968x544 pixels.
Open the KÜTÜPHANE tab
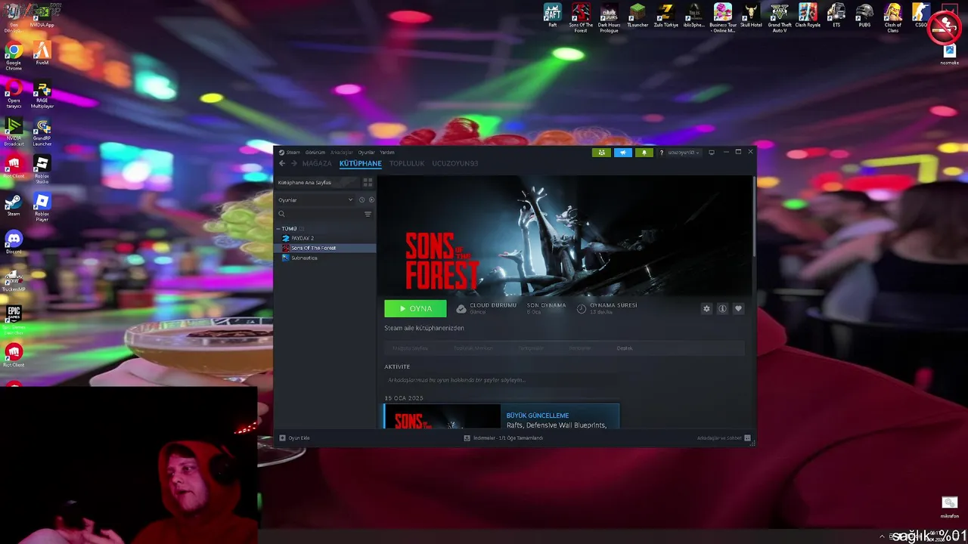(x=360, y=163)
